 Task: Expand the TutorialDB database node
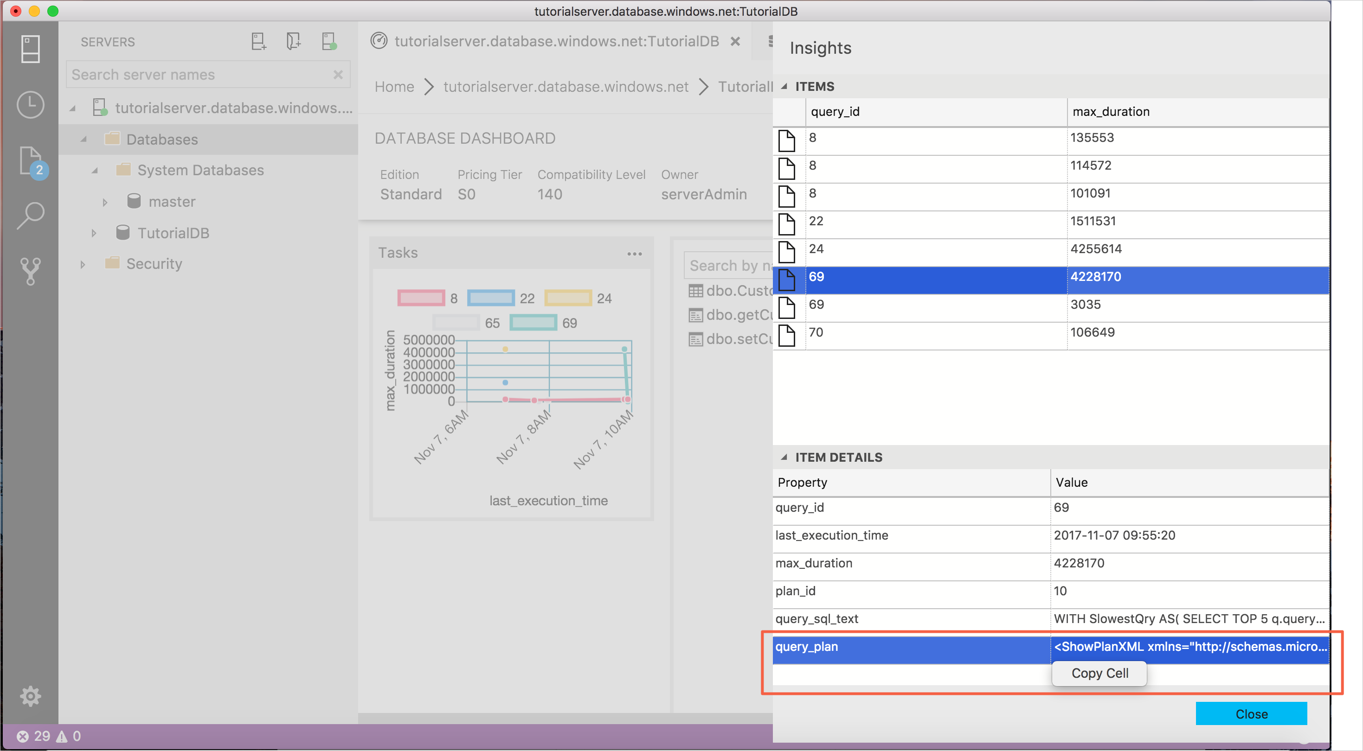point(94,233)
